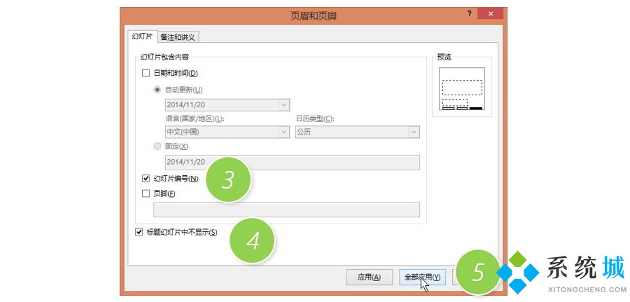Choose the 固定 radio option
This screenshot has width=630, height=302.
pos(157,146)
